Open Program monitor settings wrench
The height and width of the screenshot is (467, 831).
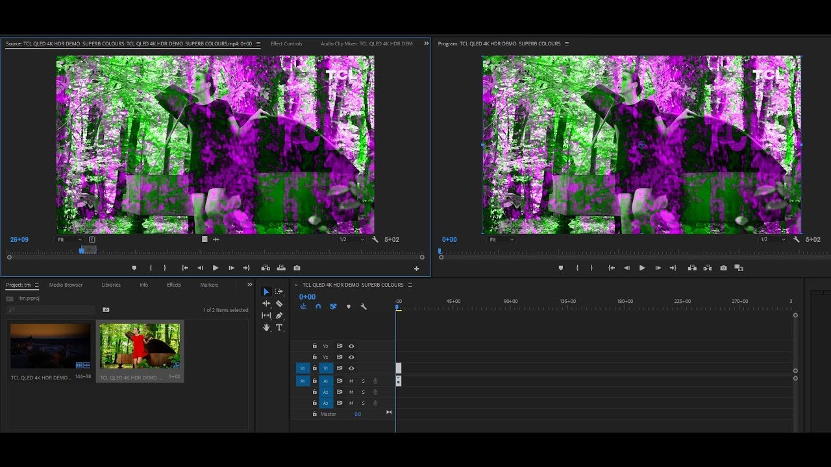pyautogui.click(x=796, y=239)
